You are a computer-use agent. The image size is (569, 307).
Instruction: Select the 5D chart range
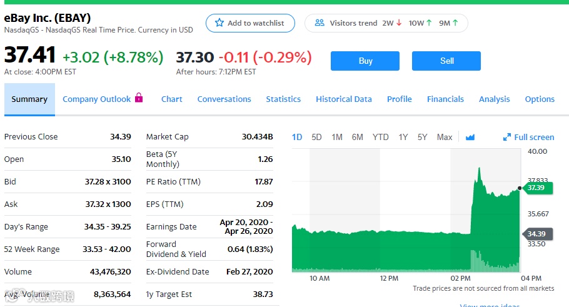click(x=316, y=137)
